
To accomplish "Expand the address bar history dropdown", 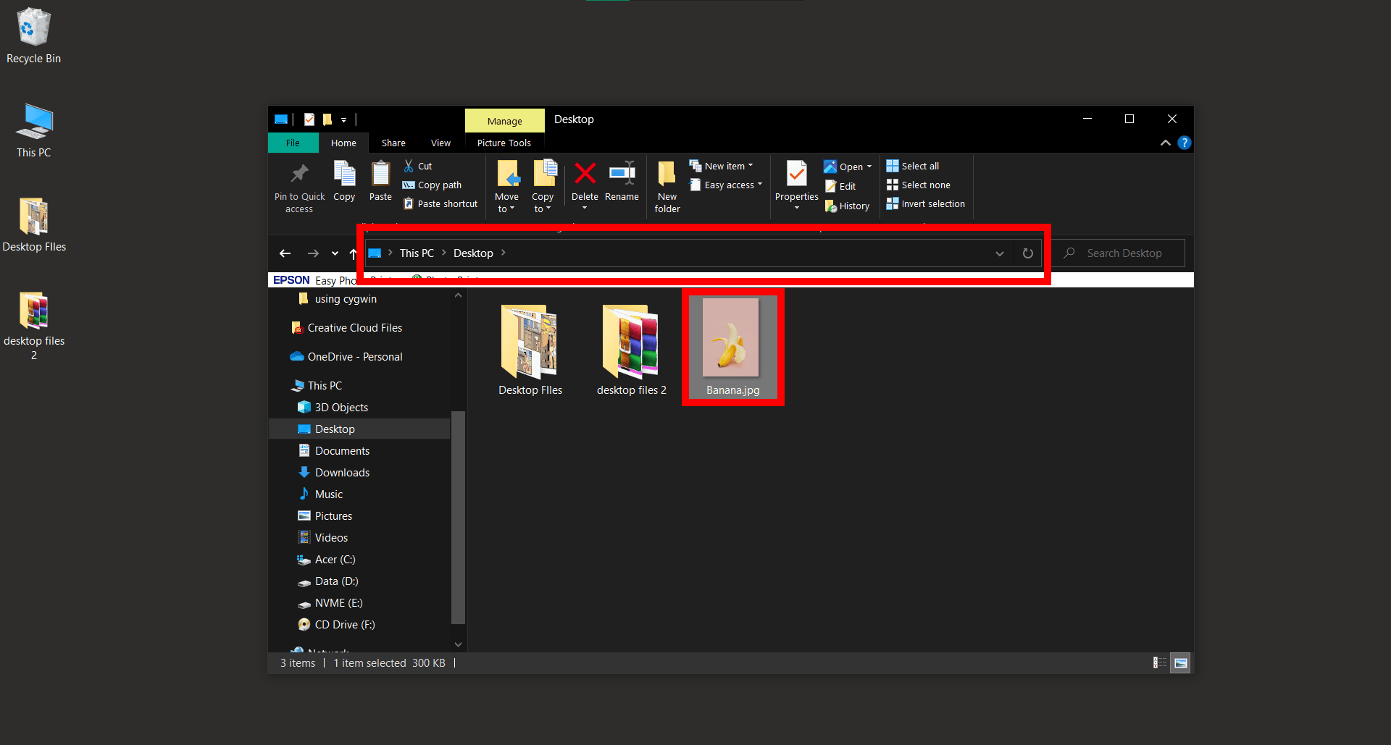I will pyautogui.click(x=999, y=253).
